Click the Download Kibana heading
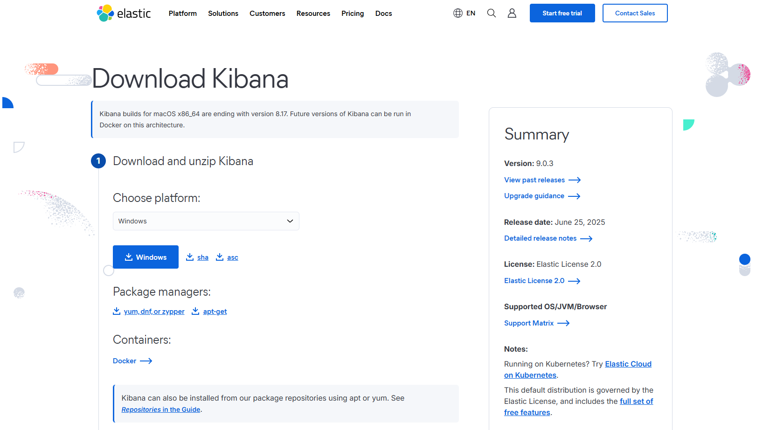 click(190, 78)
